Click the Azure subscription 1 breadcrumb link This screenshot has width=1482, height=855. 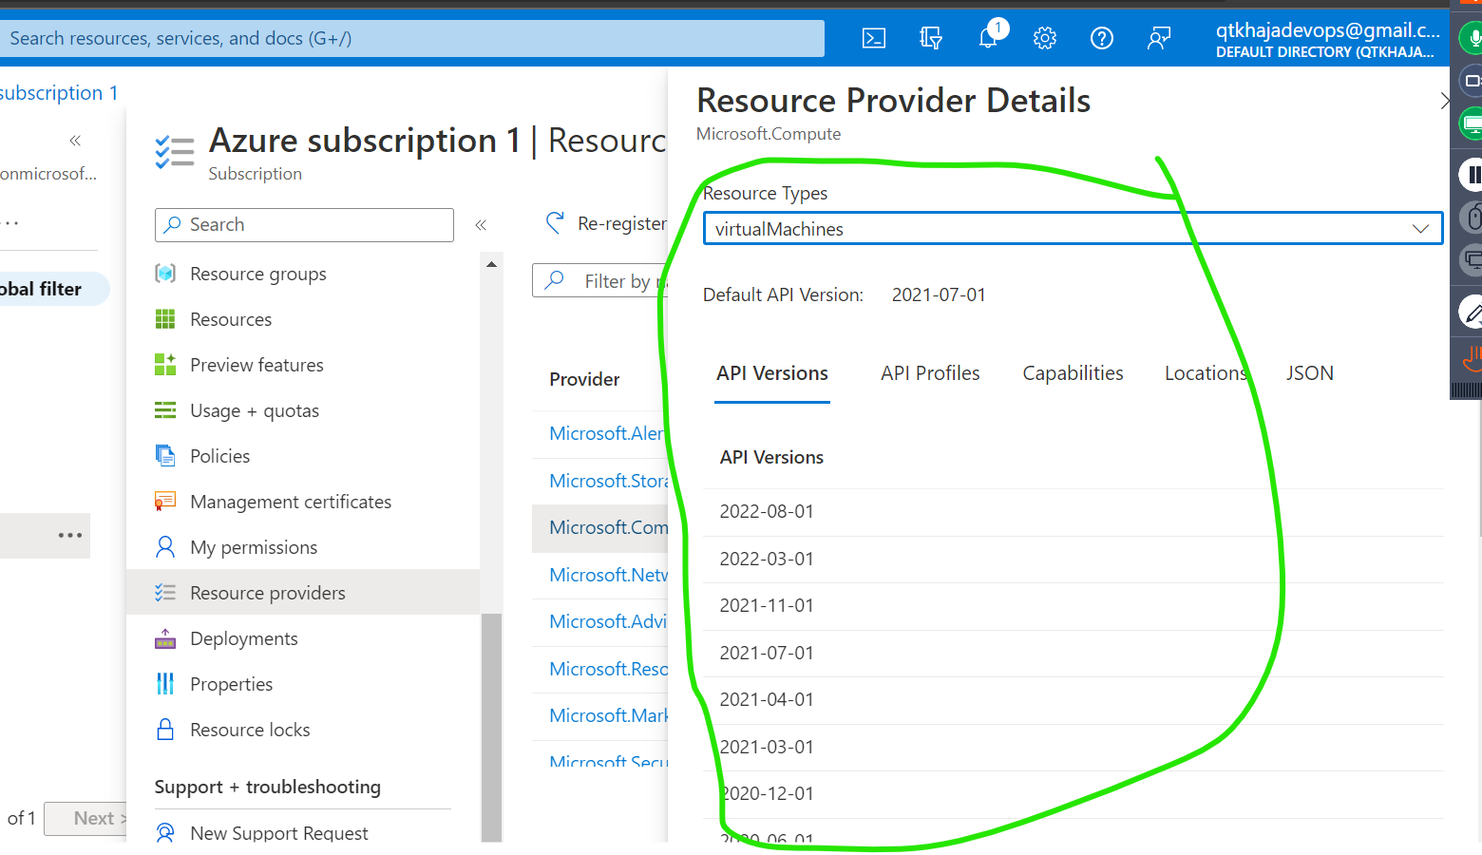point(59,93)
